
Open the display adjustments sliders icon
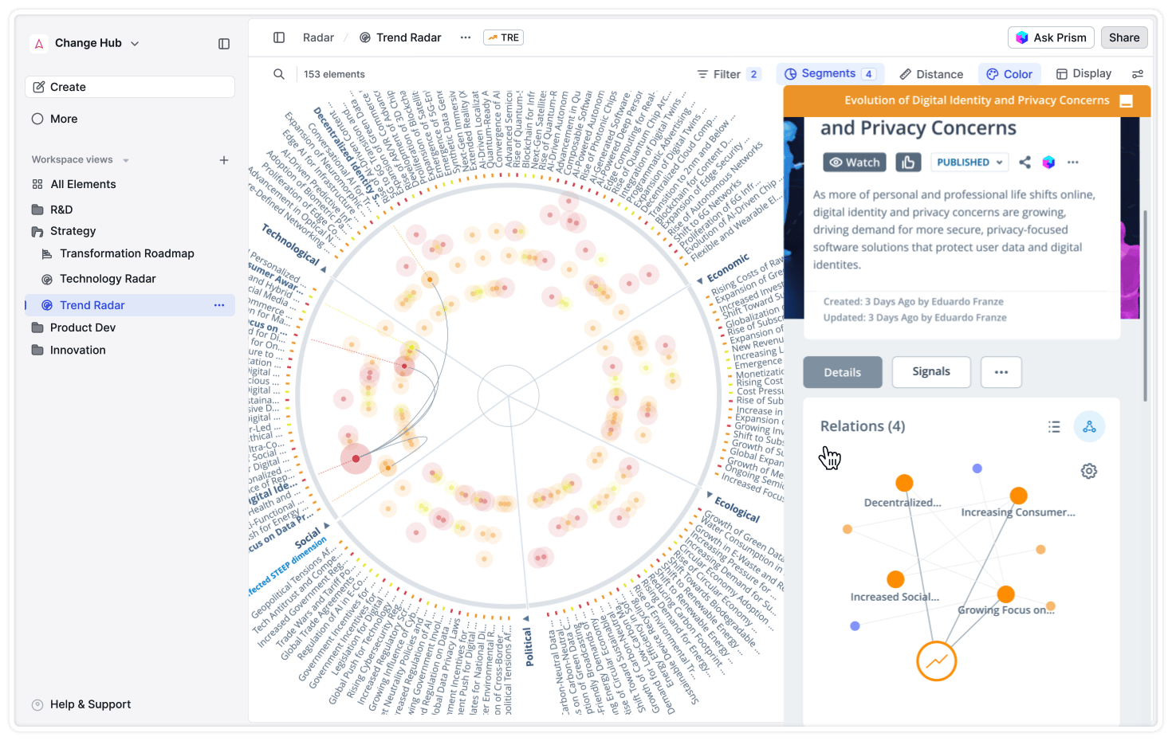1137,74
